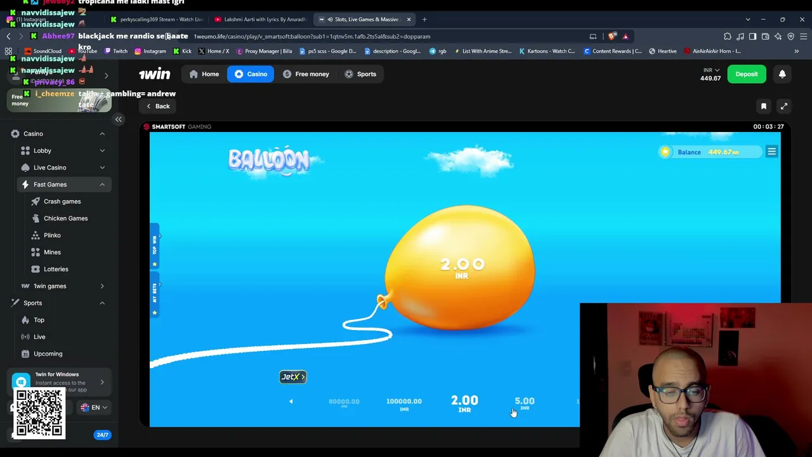Select the 80000.00 INR bet amount

pyautogui.click(x=344, y=403)
